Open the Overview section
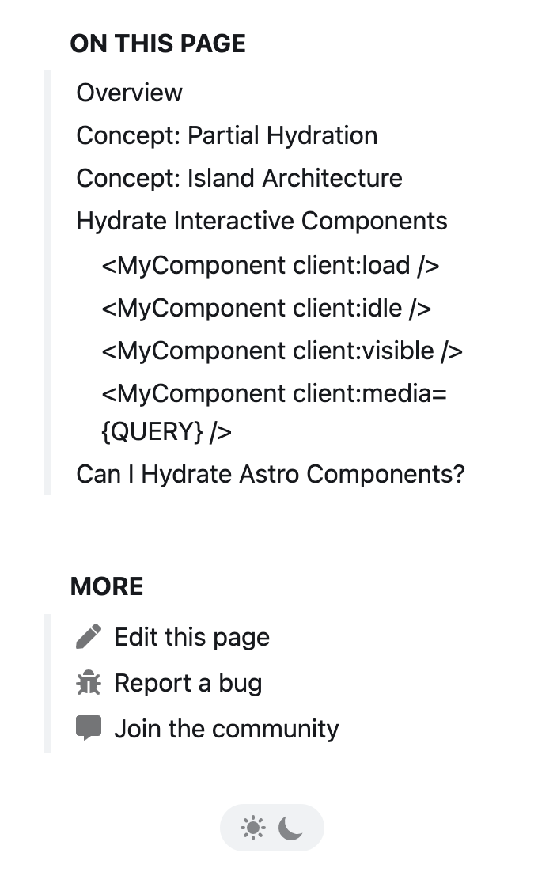538x872 pixels. coord(129,93)
